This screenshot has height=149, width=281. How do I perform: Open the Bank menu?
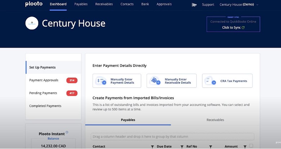[145, 4]
